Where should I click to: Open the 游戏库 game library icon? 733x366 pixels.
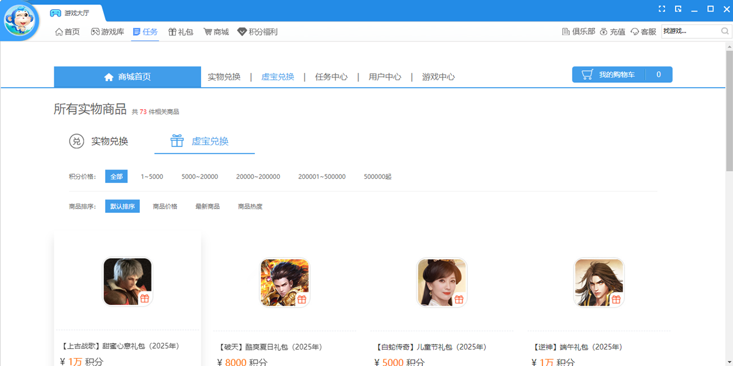tap(95, 31)
